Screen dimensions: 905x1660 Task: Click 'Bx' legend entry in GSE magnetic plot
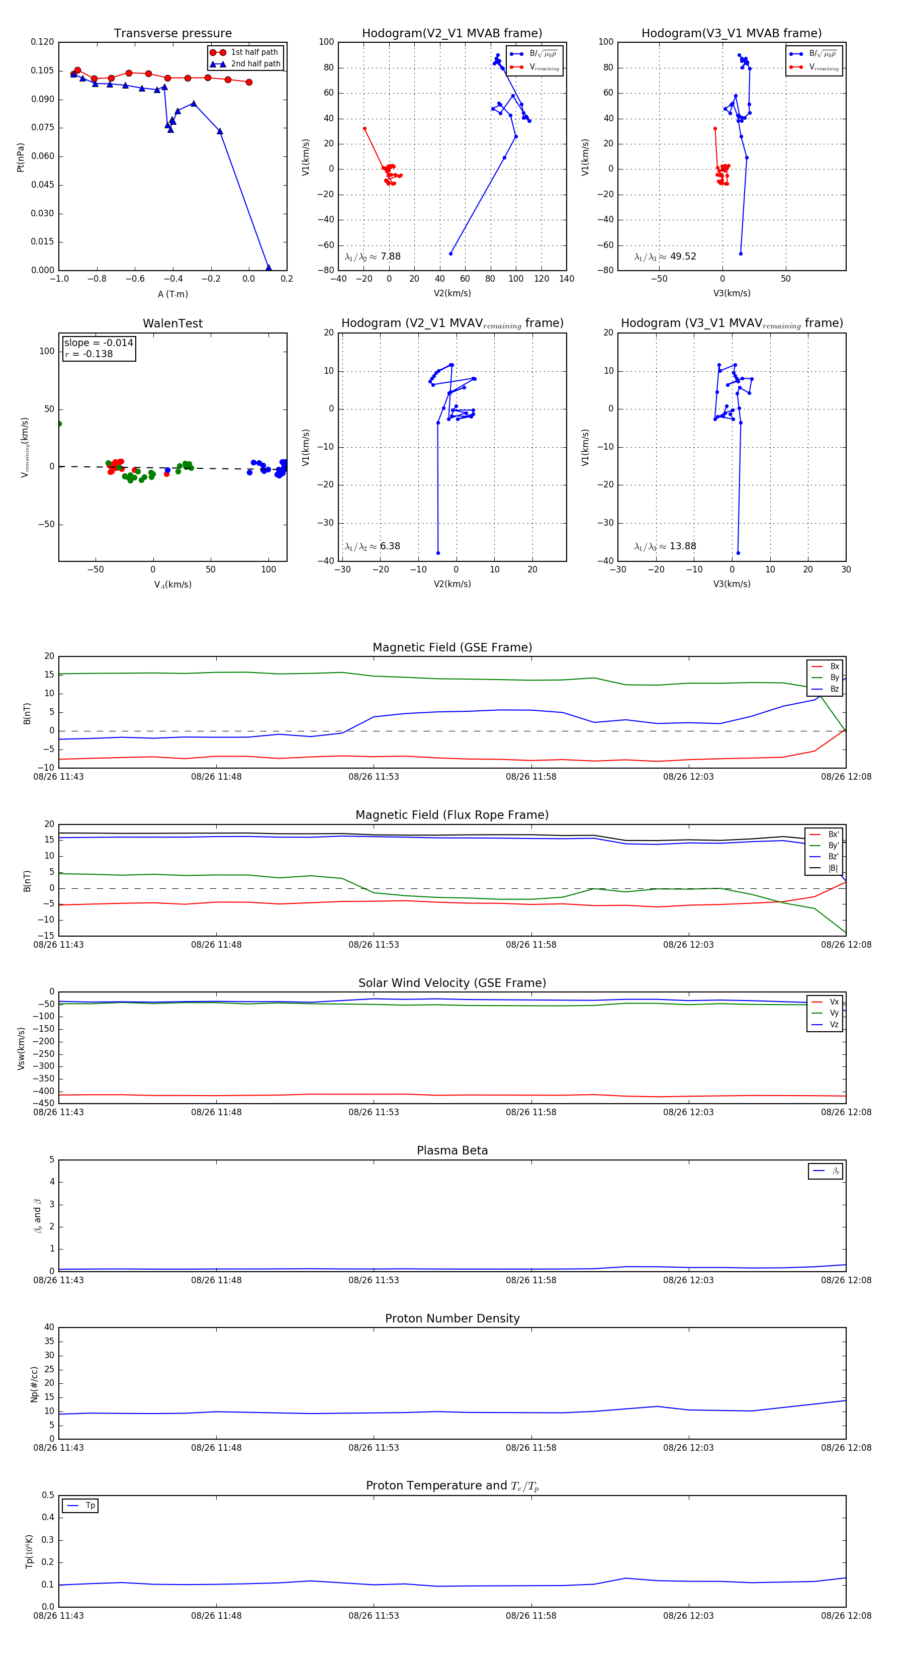(825, 667)
